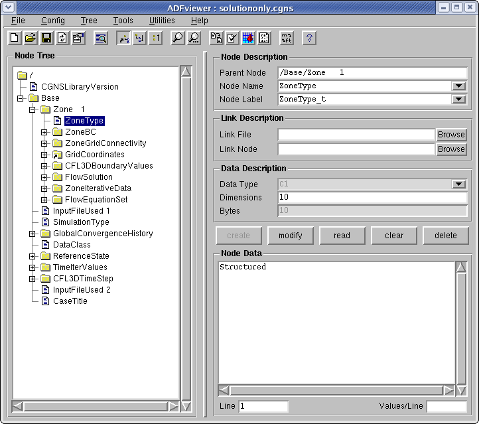Image resolution: width=479 pixels, height=424 pixels.
Task: Open the File menu
Action: (x=18, y=21)
